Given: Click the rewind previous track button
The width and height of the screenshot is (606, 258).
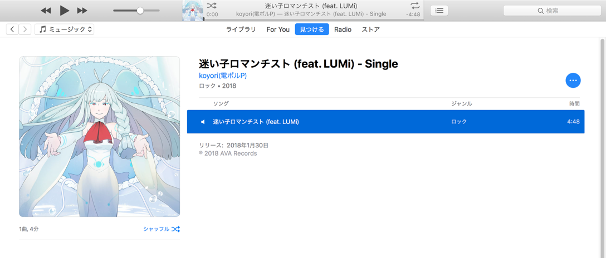Looking at the screenshot, I should coord(46,11).
